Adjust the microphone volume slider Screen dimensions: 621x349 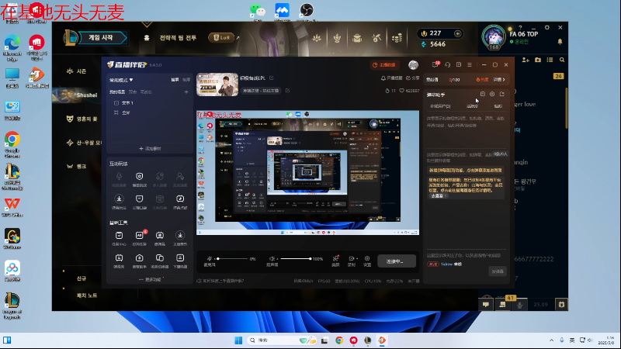232,259
